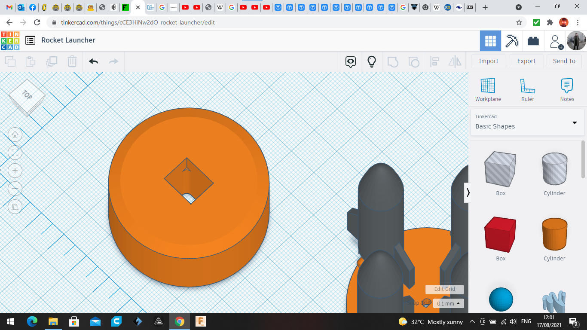The width and height of the screenshot is (587, 330).
Task: Open the Notes panel tool
Action: pyautogui.click(x=567, y=90)
